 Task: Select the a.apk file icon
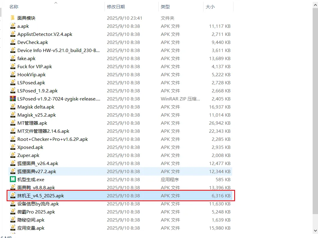coord(13,26)
